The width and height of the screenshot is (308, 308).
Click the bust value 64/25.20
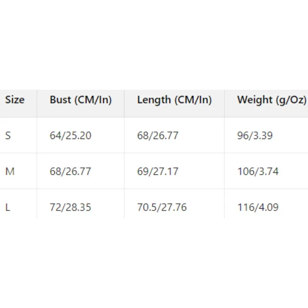point(70,136)
